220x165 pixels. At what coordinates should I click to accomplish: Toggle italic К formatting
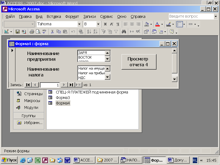tap(112, 24)
